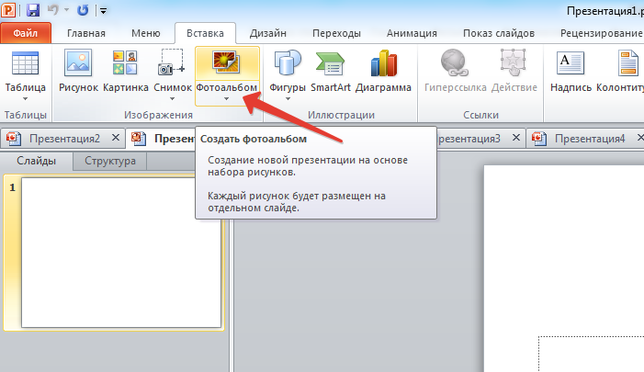Open clip art with the Картинка icon

(125, 63)
